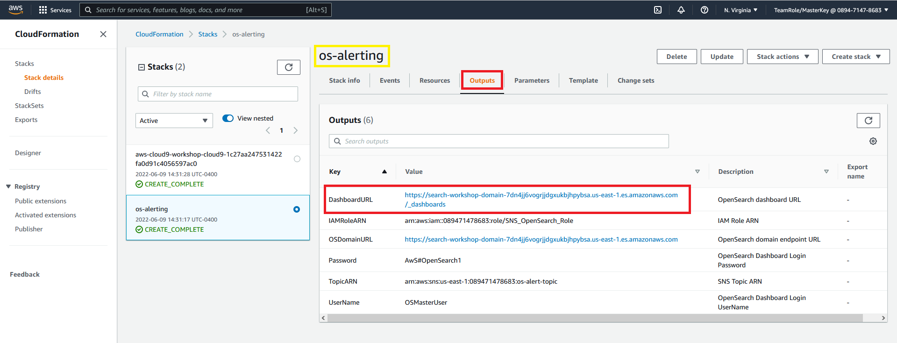Switch to the Change sets tab
Screen dimensions: 897x343
coord(636,80)
